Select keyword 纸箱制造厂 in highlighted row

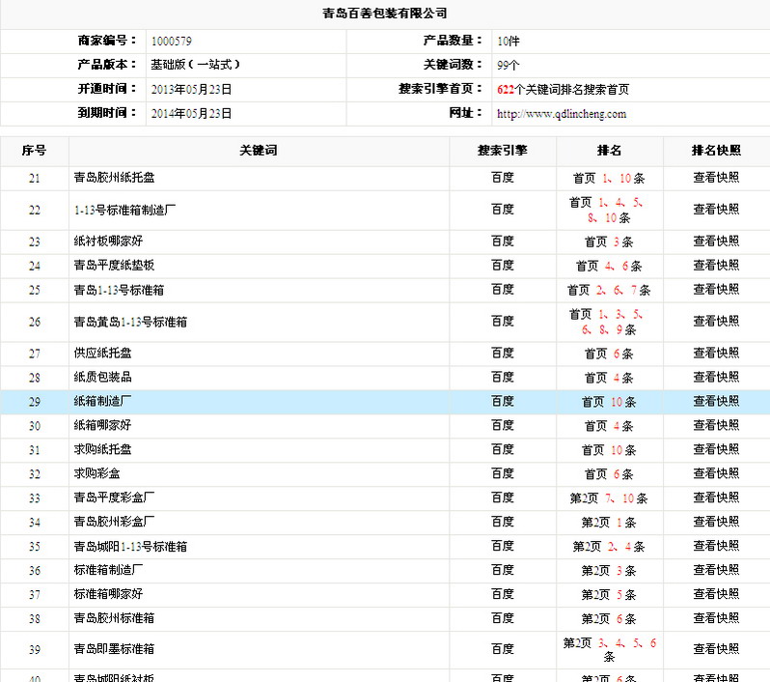point(102,401)
